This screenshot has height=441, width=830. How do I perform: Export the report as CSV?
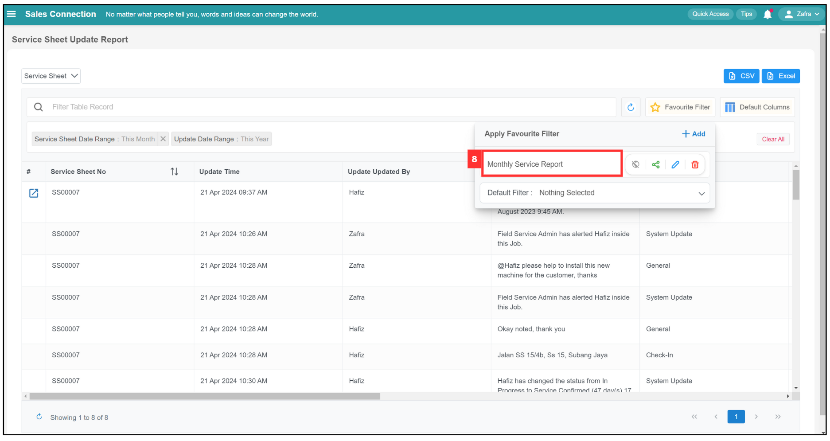(741, 76)
